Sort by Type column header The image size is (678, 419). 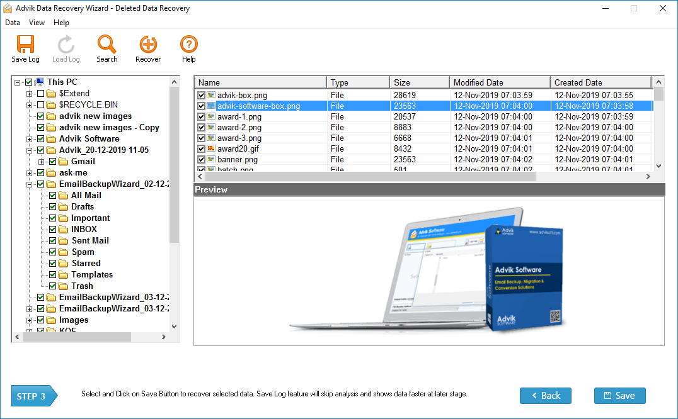click(358, 82)
